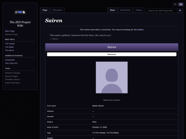Screen dimensions: 186x139
Task: Follow the author link in the notice
Action: 140,30
